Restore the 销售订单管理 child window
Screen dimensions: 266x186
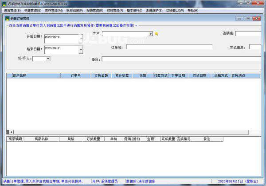(248, 18)
